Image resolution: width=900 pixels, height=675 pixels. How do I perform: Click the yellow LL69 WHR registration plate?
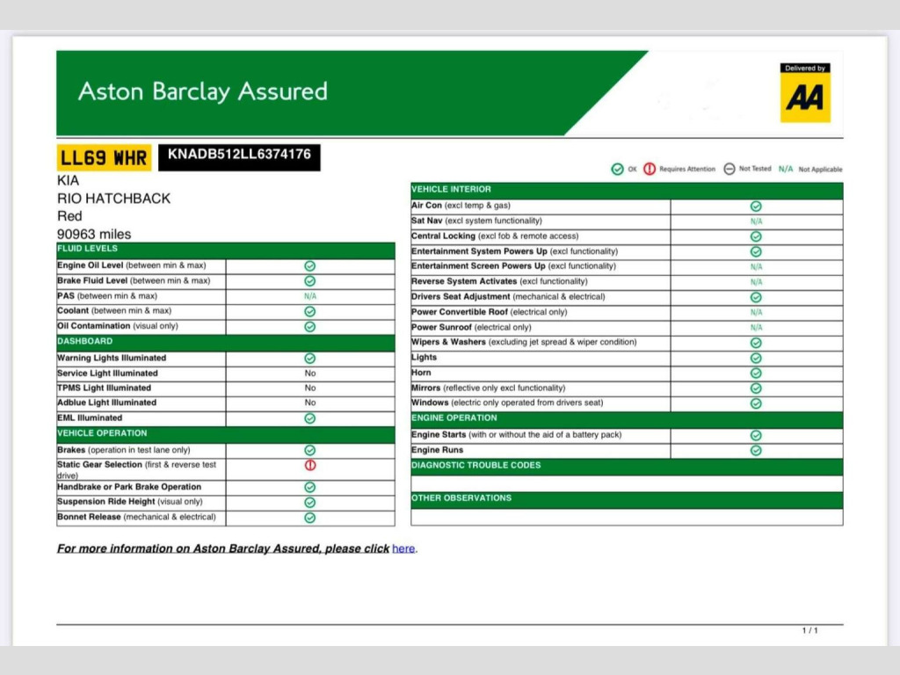[x=104, y=158]
